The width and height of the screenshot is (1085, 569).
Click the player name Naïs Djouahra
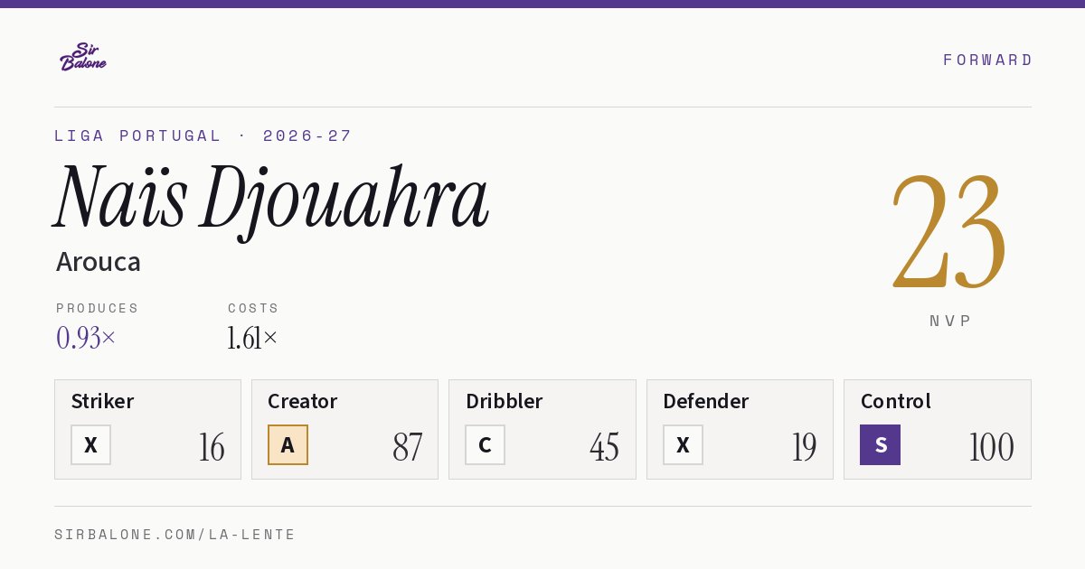click(x=271, y=199)
